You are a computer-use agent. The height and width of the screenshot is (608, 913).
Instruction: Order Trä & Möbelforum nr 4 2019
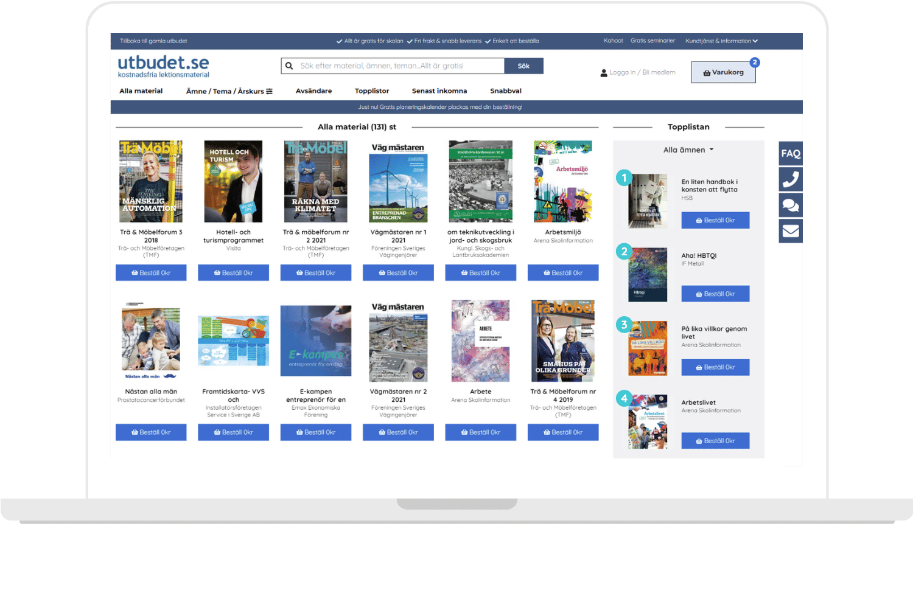click(563, 432)
